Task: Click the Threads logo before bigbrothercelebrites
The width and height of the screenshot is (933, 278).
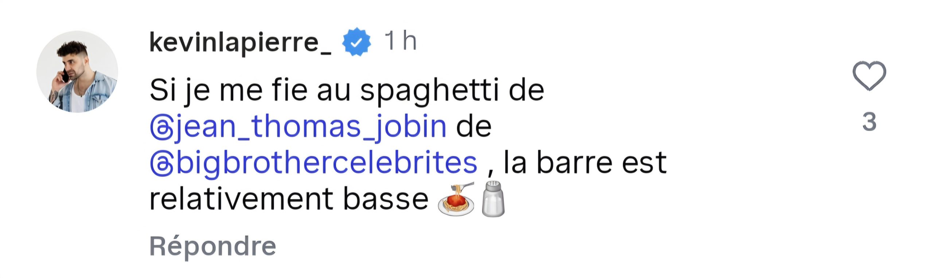Action: pos(161,164)
